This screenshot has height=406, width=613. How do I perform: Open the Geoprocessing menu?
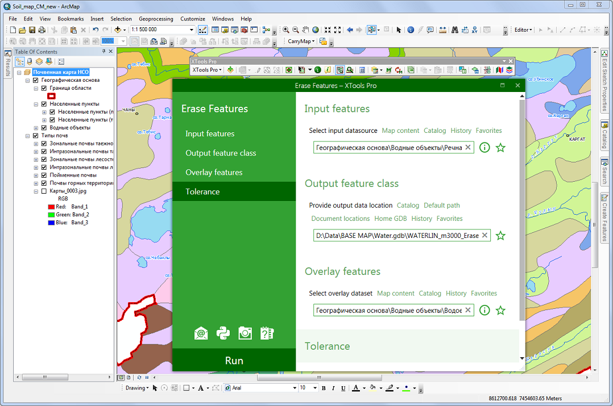(x=156, y=19)
